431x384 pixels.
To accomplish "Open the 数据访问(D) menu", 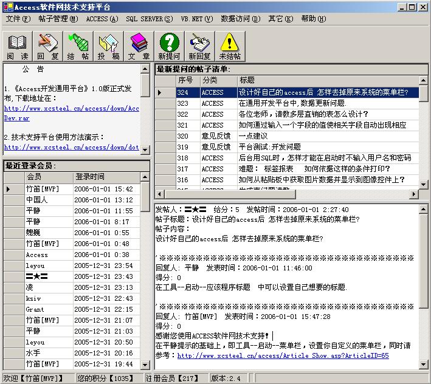I will pos(241,19).
